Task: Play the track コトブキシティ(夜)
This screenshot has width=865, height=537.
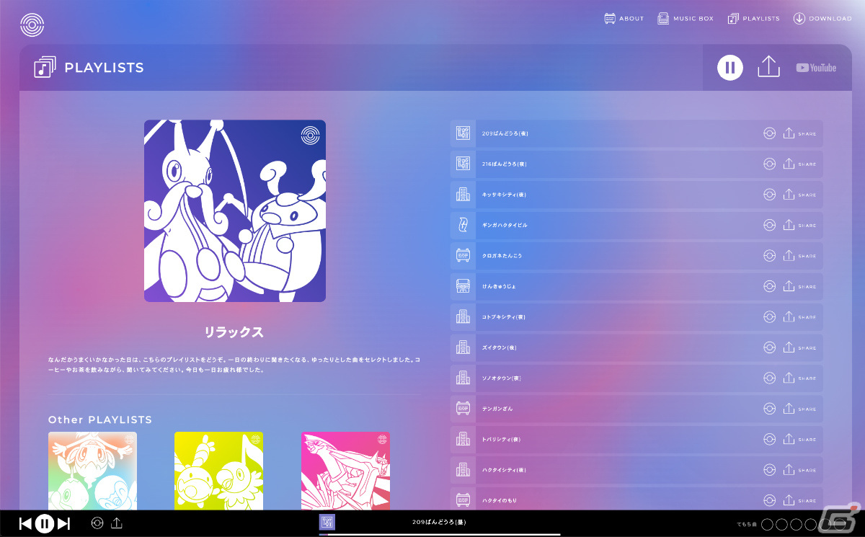Action: coord(636,317)
